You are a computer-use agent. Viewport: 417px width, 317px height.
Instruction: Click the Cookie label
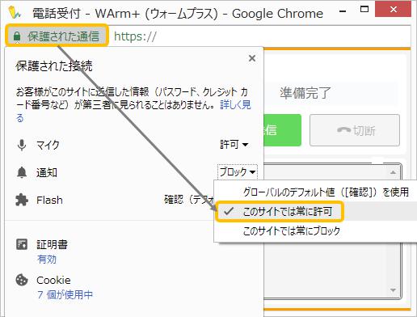click(x=53, y=281)
